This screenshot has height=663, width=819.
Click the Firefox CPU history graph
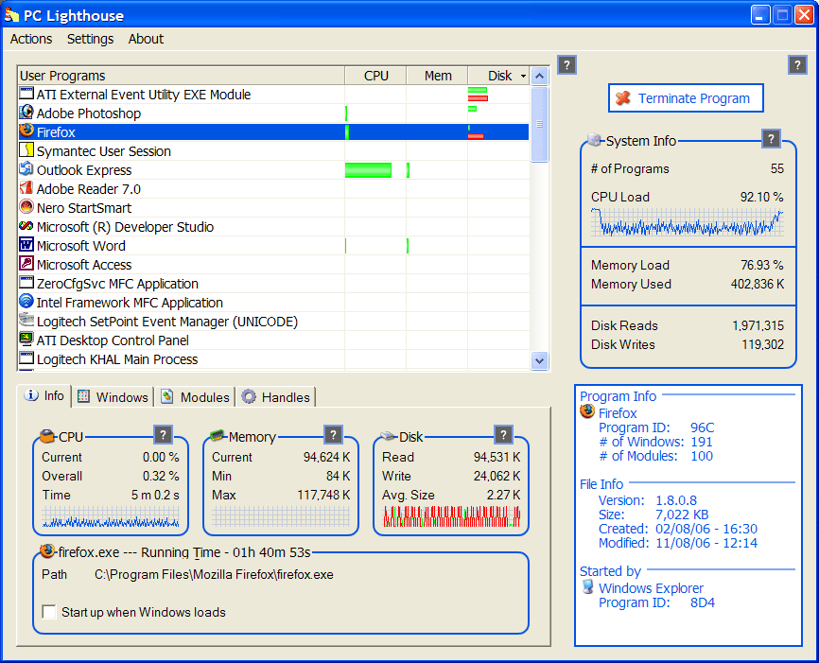click(111, 516)
